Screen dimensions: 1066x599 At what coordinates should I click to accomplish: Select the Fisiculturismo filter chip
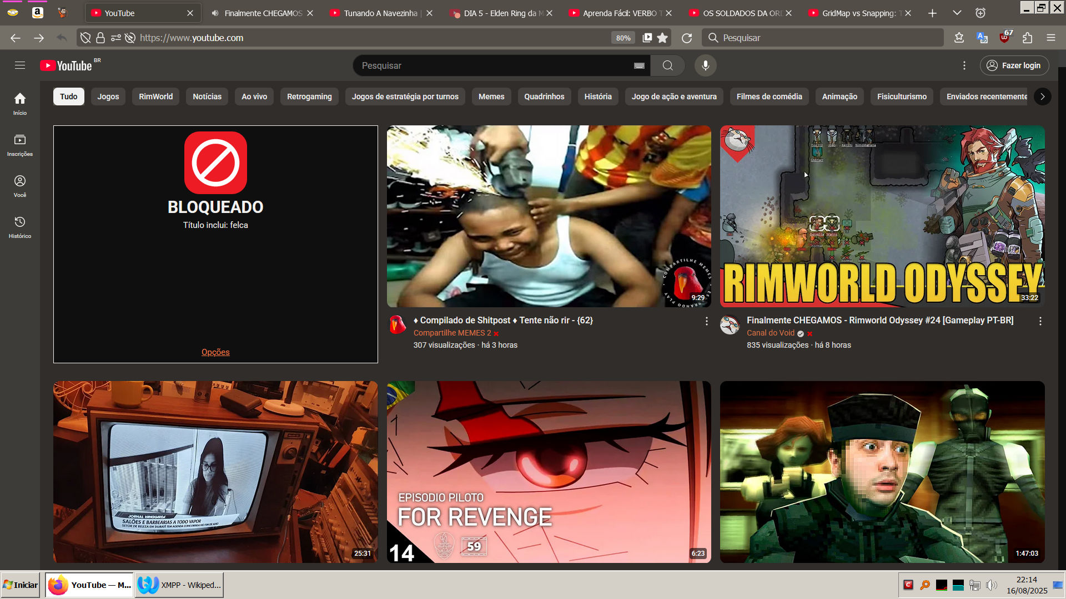[x=902, y=97]
